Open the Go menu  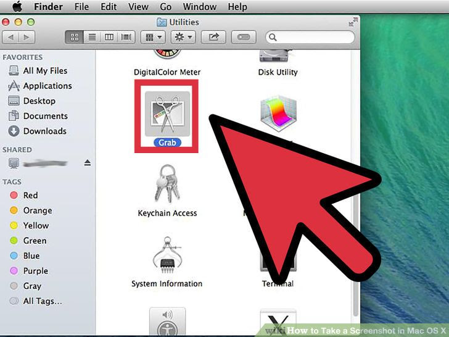point(165,7)
